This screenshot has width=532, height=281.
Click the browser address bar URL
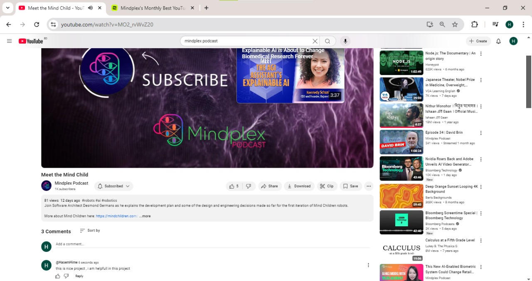click(x=107, y=24)
